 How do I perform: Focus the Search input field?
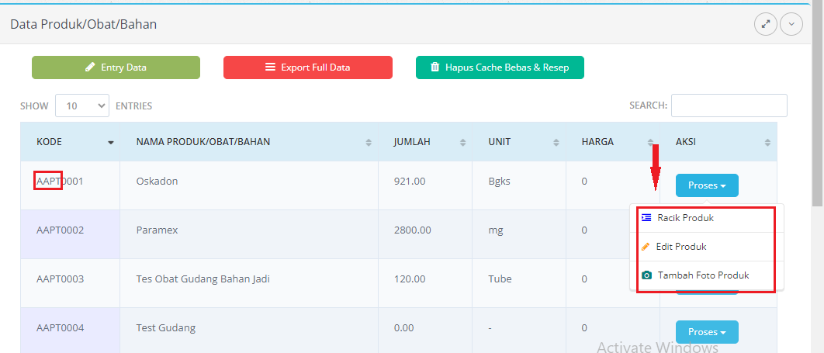click(729, 106)
